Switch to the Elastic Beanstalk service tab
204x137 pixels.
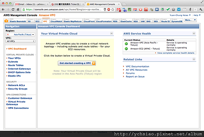pos(18,21)
